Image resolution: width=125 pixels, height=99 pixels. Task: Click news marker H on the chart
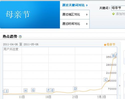[25, 90]
